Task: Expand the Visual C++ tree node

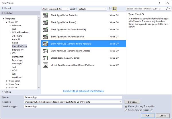Action: point(7,84)
